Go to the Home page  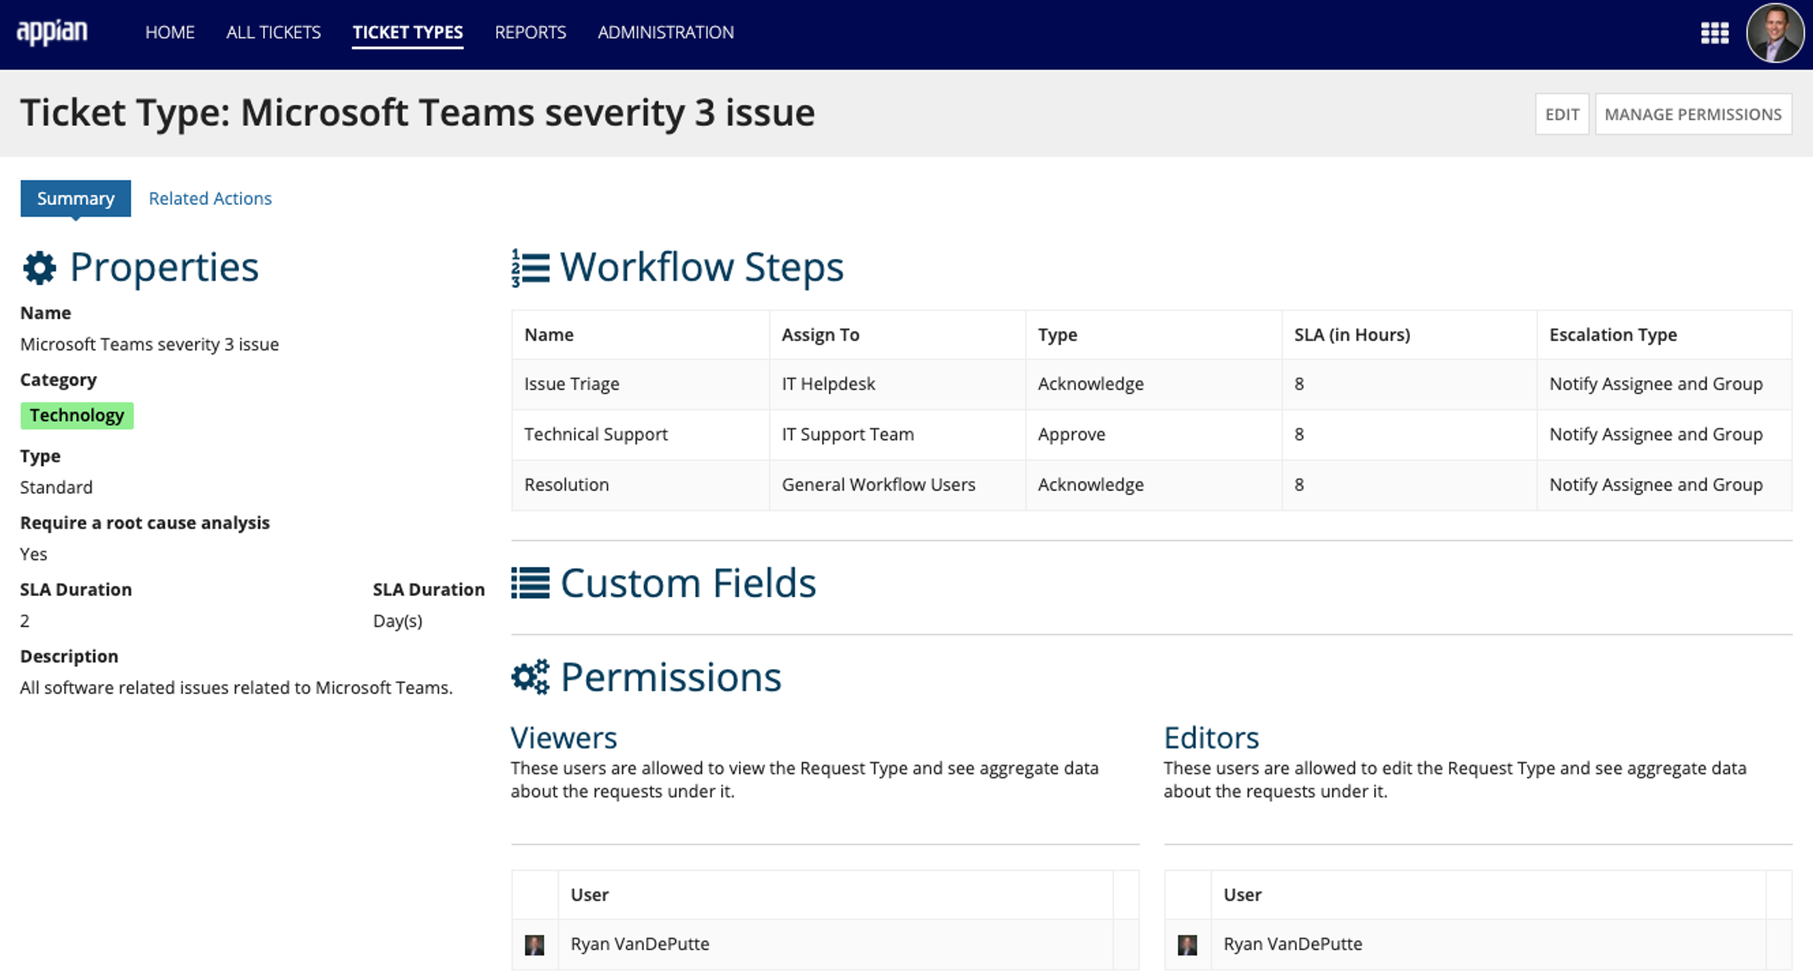point(169,33)
